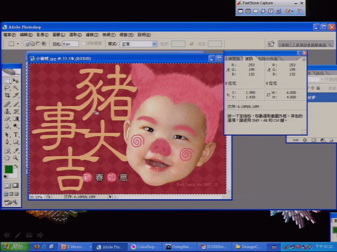
Task: Select the Clone Stamp tool
Action: tap(7, 111)
